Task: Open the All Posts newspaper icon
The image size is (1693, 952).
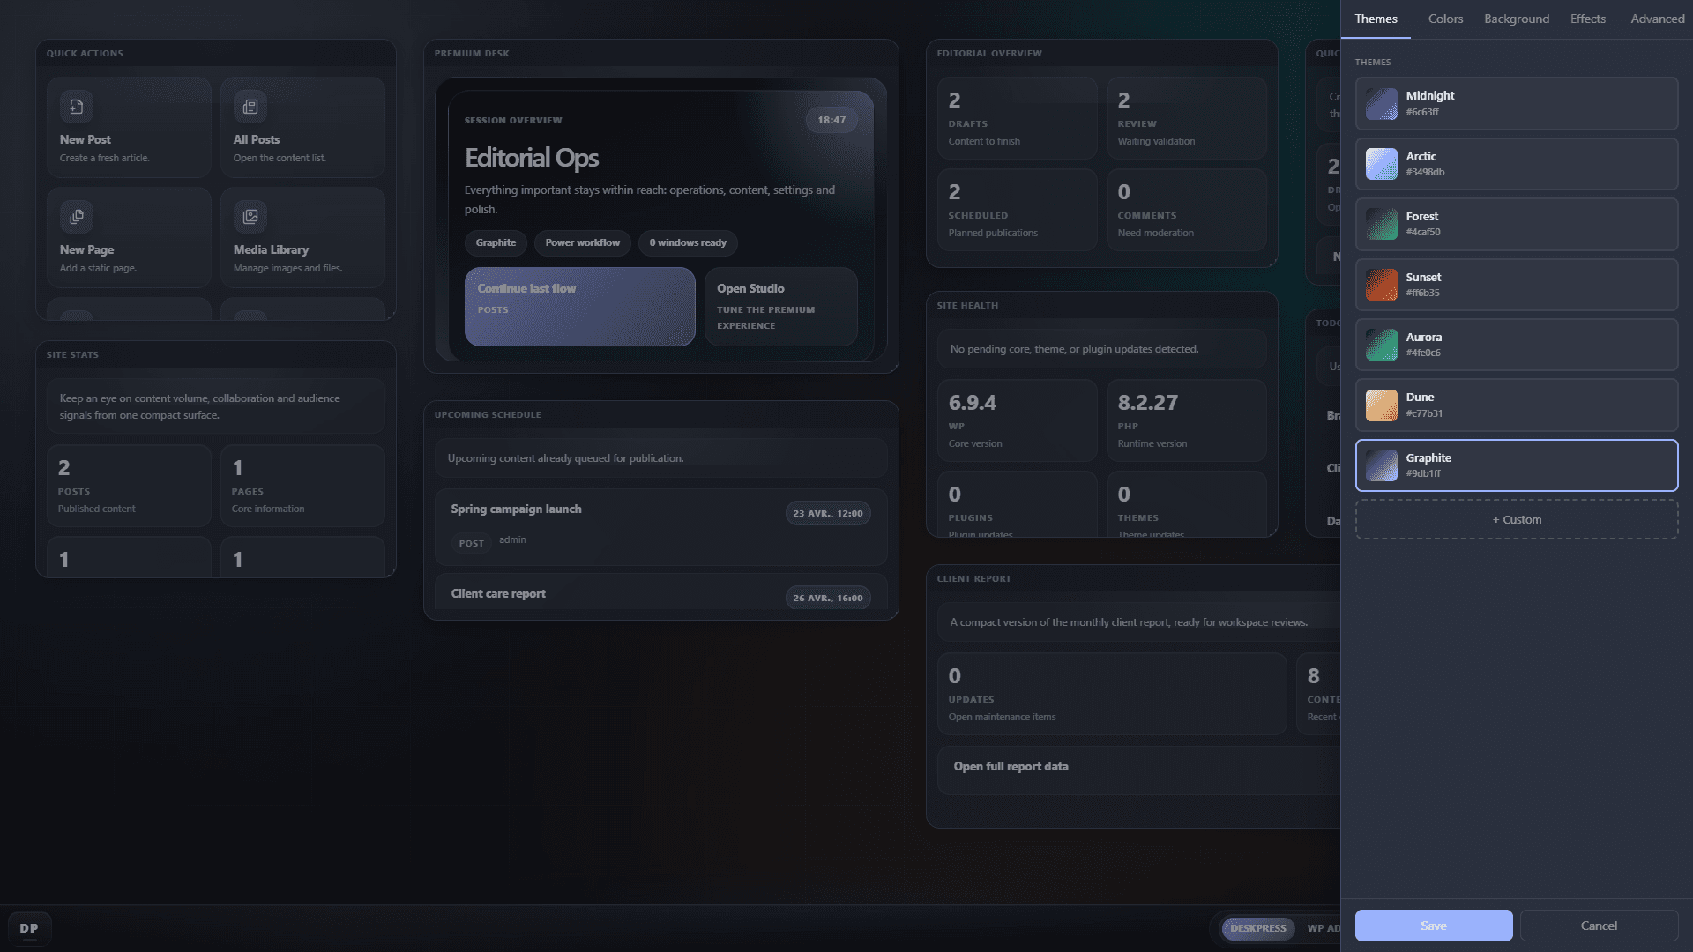Action: (x=250, y=106)
